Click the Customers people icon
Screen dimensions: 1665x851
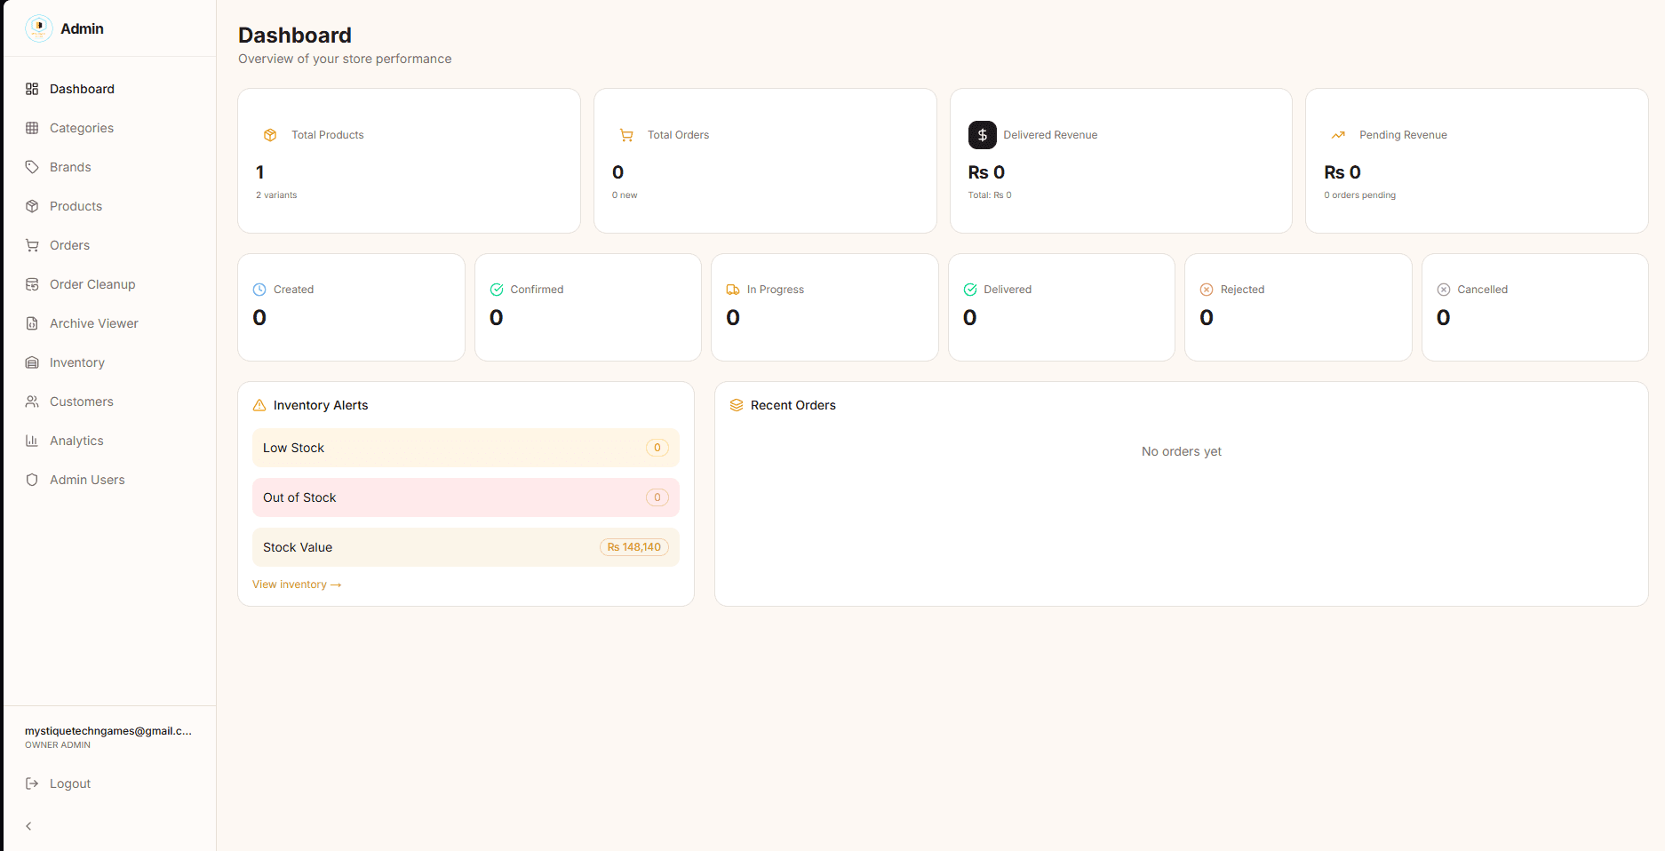coord(32,402)
